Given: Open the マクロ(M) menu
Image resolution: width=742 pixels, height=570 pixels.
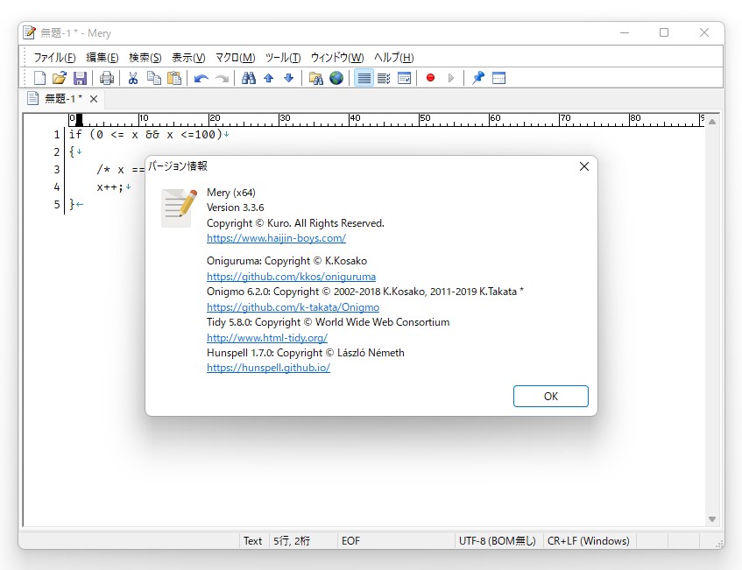Looking at the screenshot, I should click(235, 57).
